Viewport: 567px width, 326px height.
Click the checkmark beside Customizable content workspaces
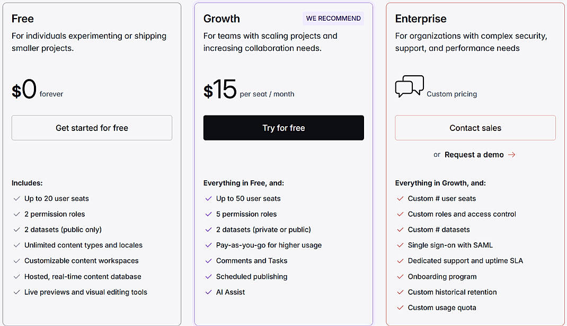16,261
